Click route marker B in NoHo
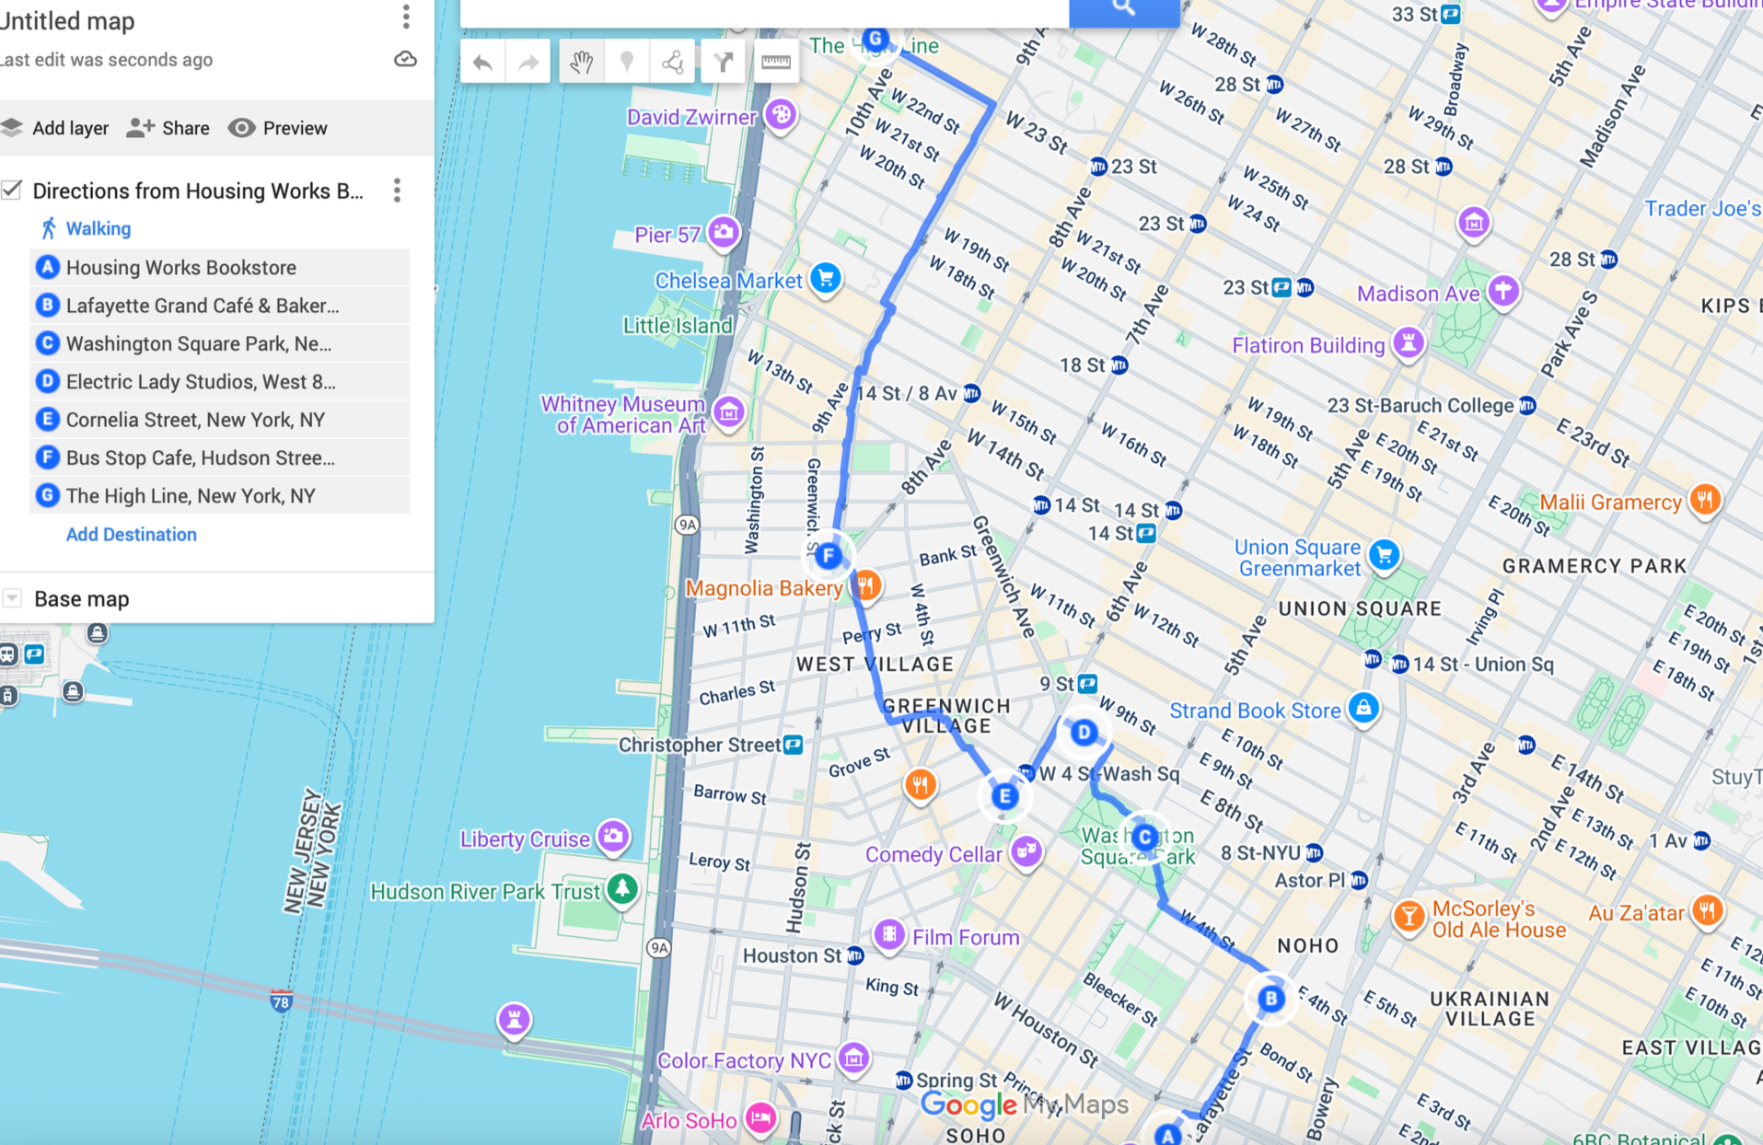1763x1145 pixels. tap(1271, 999)
